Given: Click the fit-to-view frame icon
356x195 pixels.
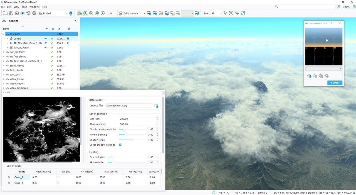Looking at the screenshot, I should (x=231, y=13).
